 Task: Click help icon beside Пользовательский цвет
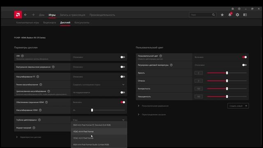point(161,56)
